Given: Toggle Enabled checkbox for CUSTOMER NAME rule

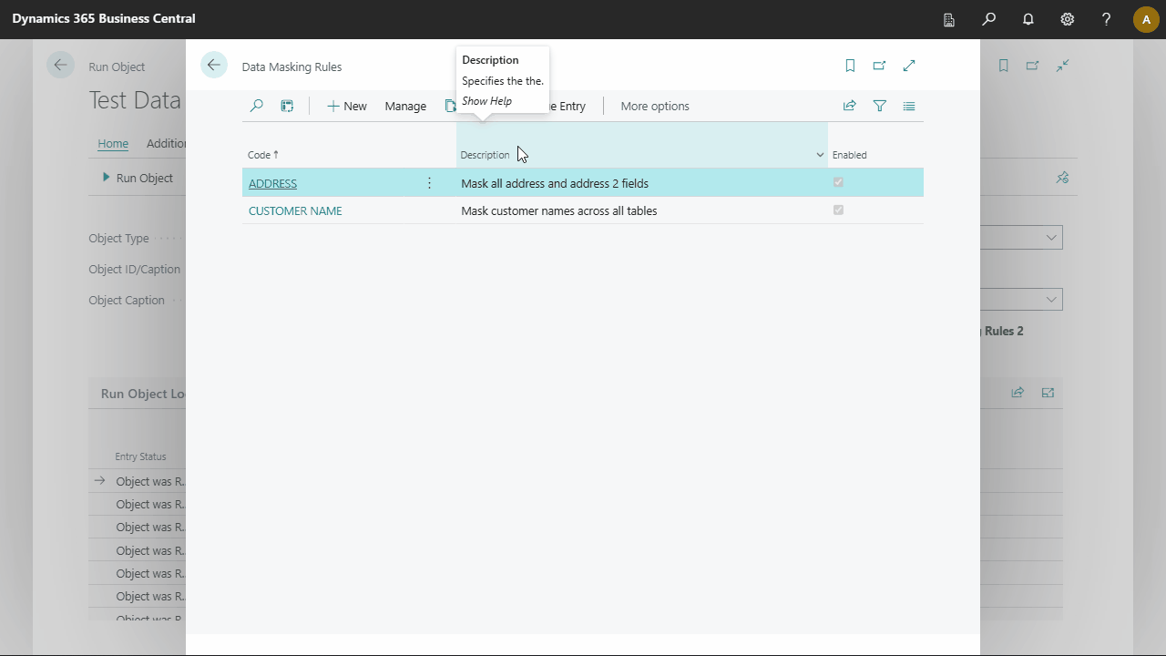Looking at the screenshot, I should (838, 210).
